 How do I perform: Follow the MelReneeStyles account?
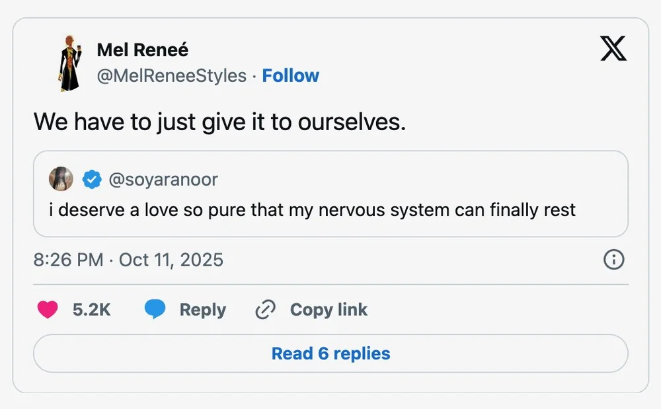tap(290, 76)
